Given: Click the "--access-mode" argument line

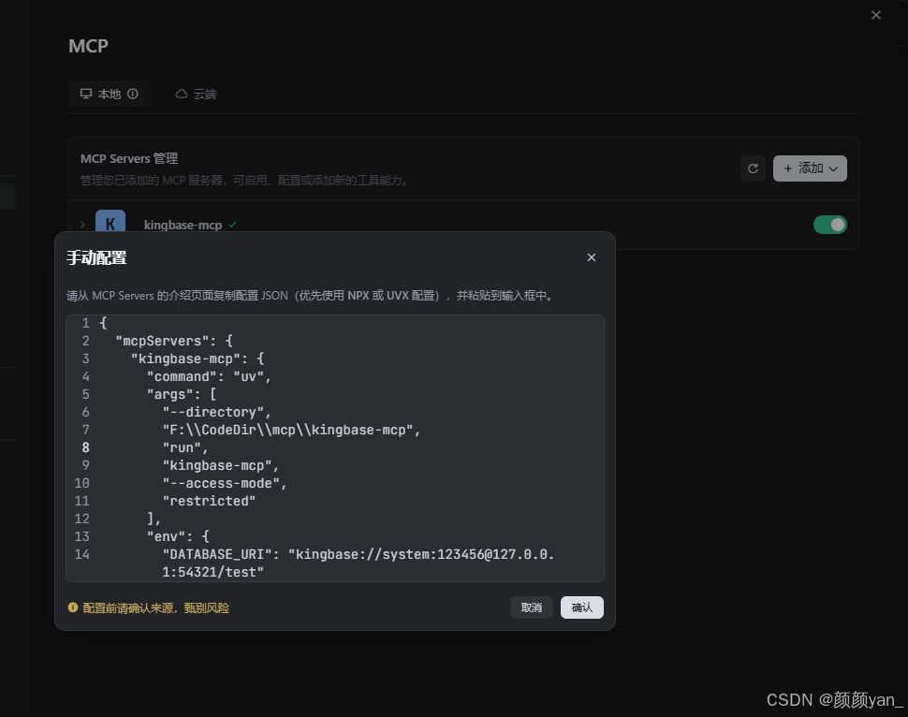Looking at the screenshot, I should point(225,483).
